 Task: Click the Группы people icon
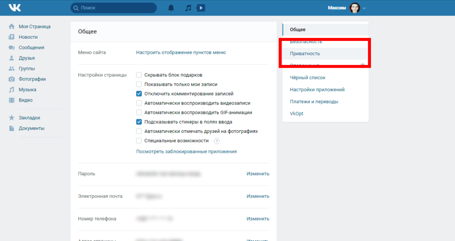point(12,68)
